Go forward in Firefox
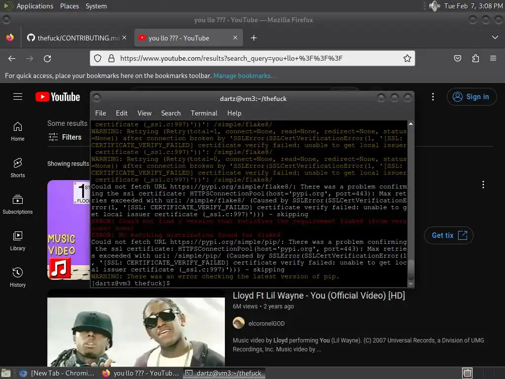Viewport: 505px width, 379px height. [30, 58]
